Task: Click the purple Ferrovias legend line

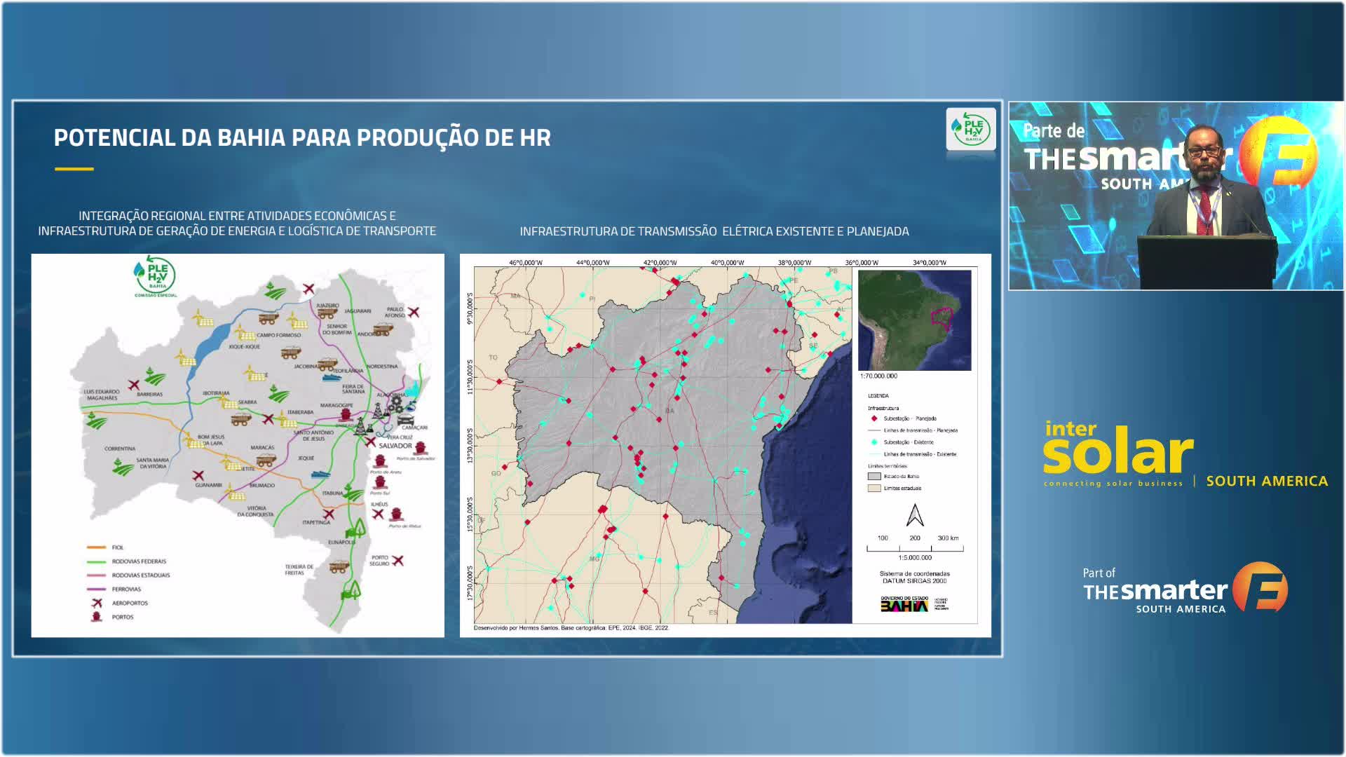Action: [x=97, y=589]
